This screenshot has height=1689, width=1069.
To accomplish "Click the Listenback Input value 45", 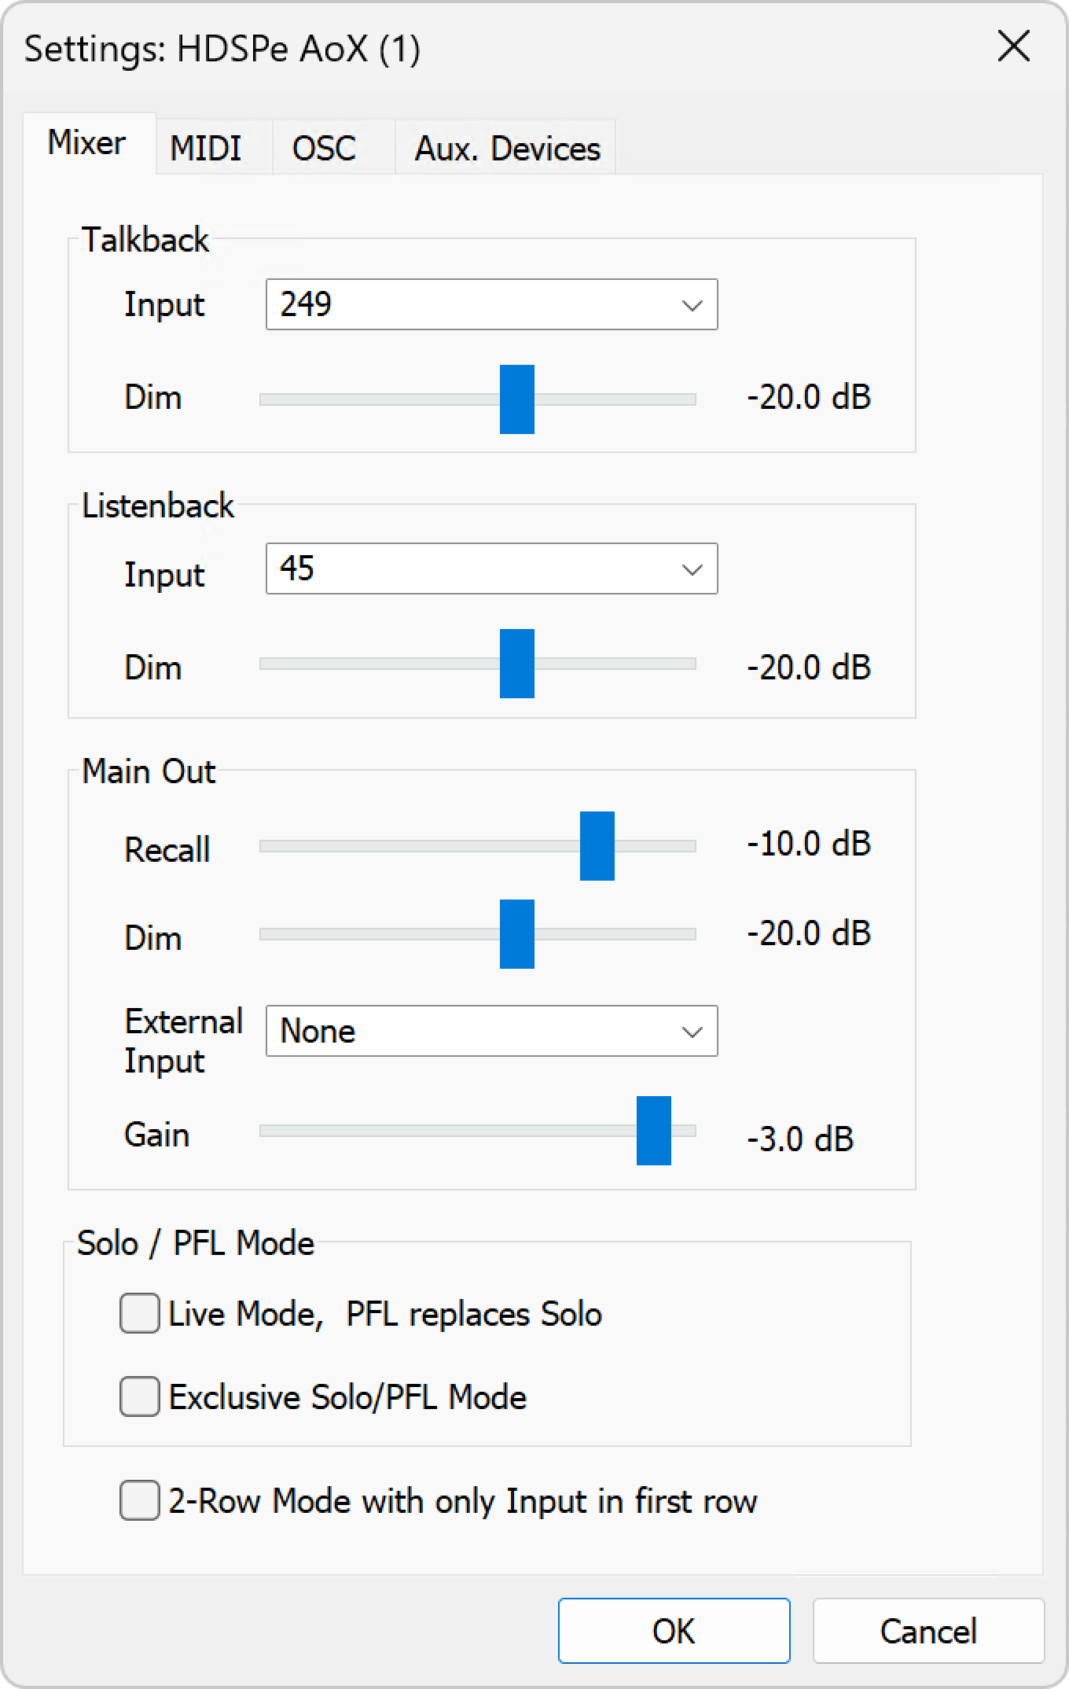I will 297,569.
